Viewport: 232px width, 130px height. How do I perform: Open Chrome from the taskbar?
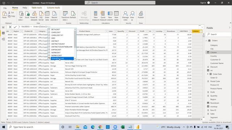pos(100,127)
